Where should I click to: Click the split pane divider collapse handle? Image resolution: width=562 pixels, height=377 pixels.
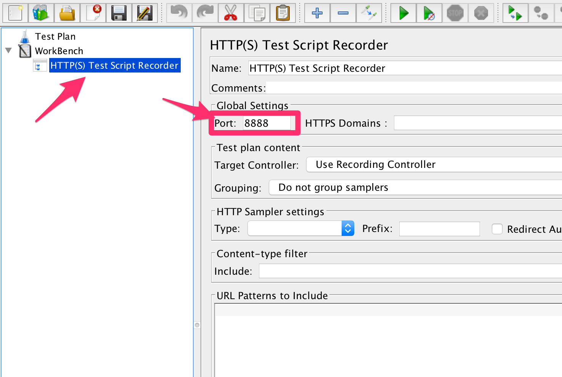click(197, 325)
